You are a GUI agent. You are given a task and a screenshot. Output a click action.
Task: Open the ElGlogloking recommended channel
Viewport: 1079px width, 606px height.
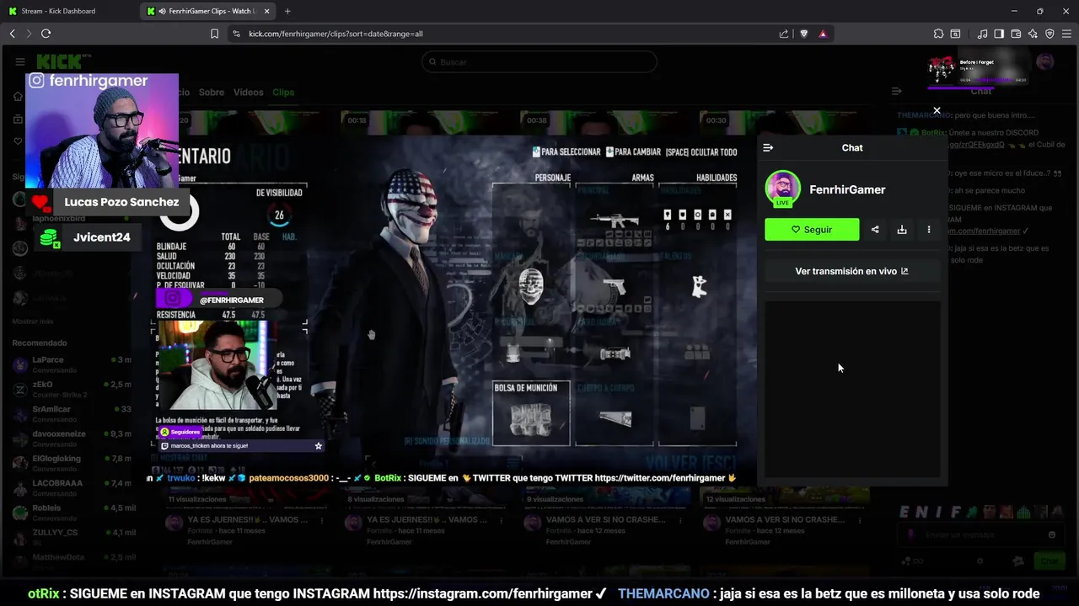point(72,463)
